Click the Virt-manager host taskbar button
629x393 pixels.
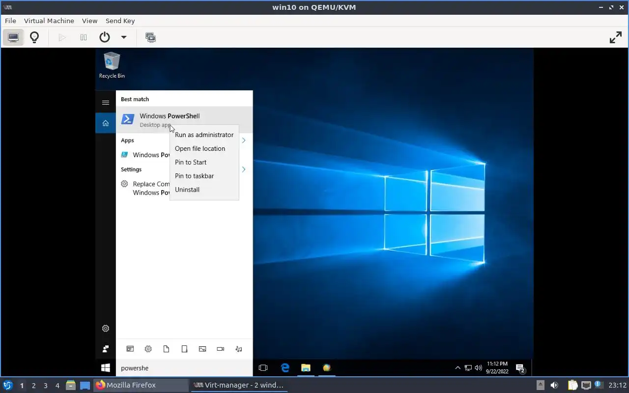pyautogui.click(x=239, y=385)
